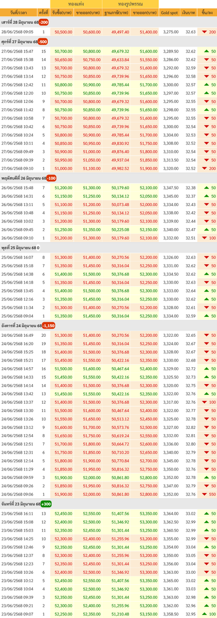Click the green +300 badge beside 23 มิถุนายน 68
The width and height of the screenshot is (217, 618).
tap(45, 504)
